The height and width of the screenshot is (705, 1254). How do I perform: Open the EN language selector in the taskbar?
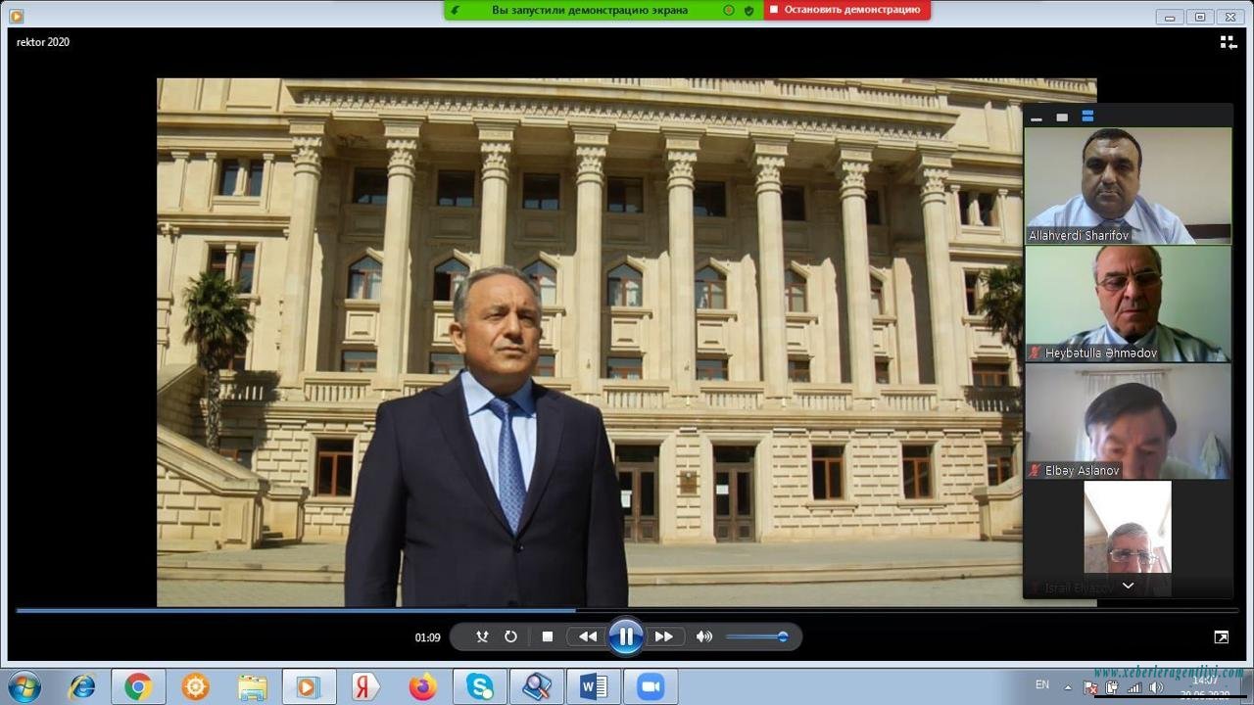click(x=1042, y=685)
